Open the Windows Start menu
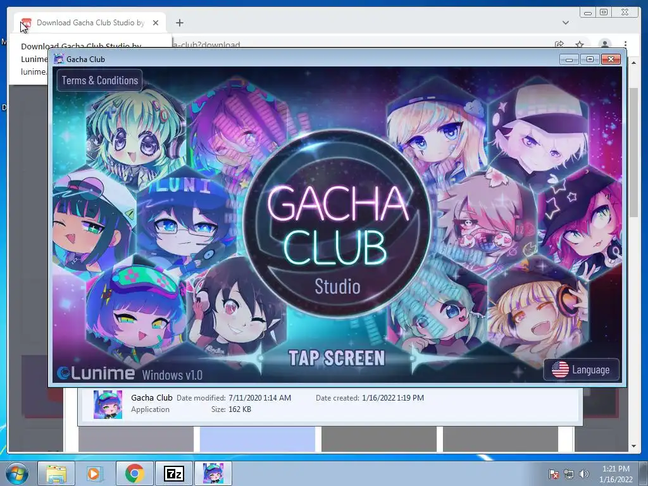Screen dimensions: 648x486 pos(16,473)
